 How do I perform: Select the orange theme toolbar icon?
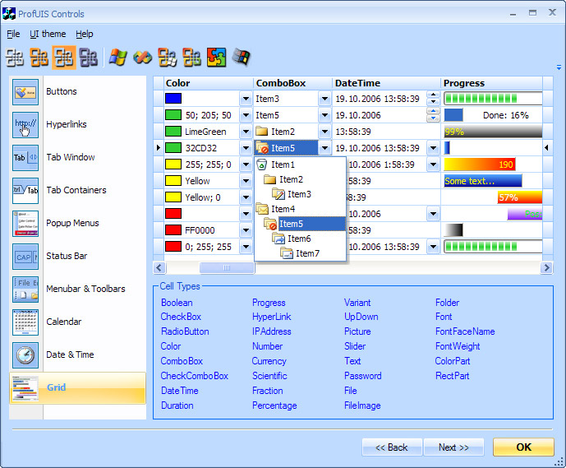(39, 58)
